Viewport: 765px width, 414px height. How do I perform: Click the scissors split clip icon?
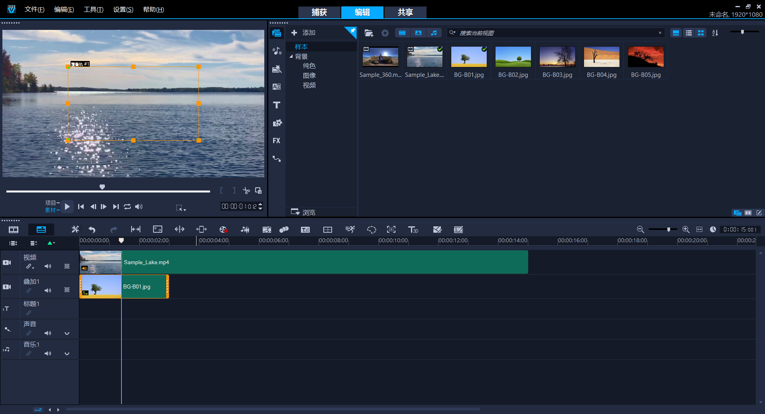246,191
